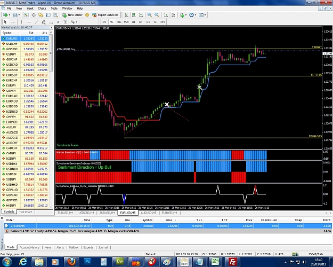This screenshot has width=333, height=267.
Task: Expand the Indicators dropdown arrow
Action: 186,15
